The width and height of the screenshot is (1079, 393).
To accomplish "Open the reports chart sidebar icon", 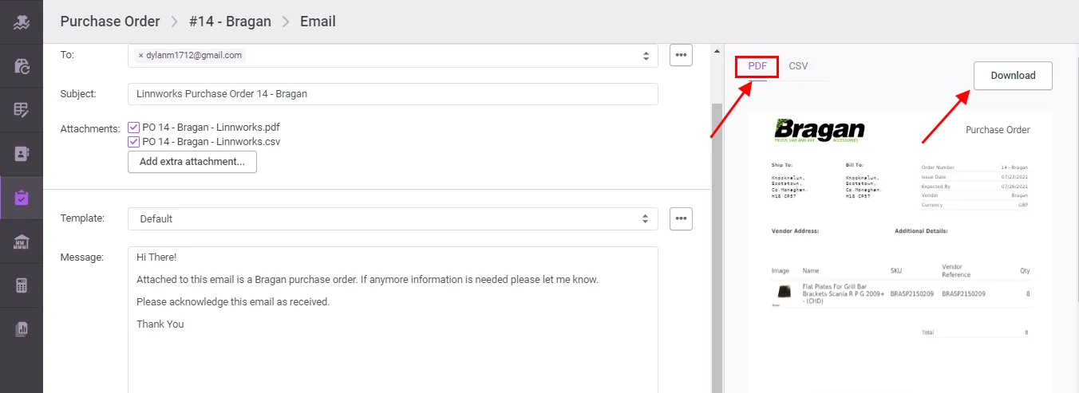I will point(22,328).
